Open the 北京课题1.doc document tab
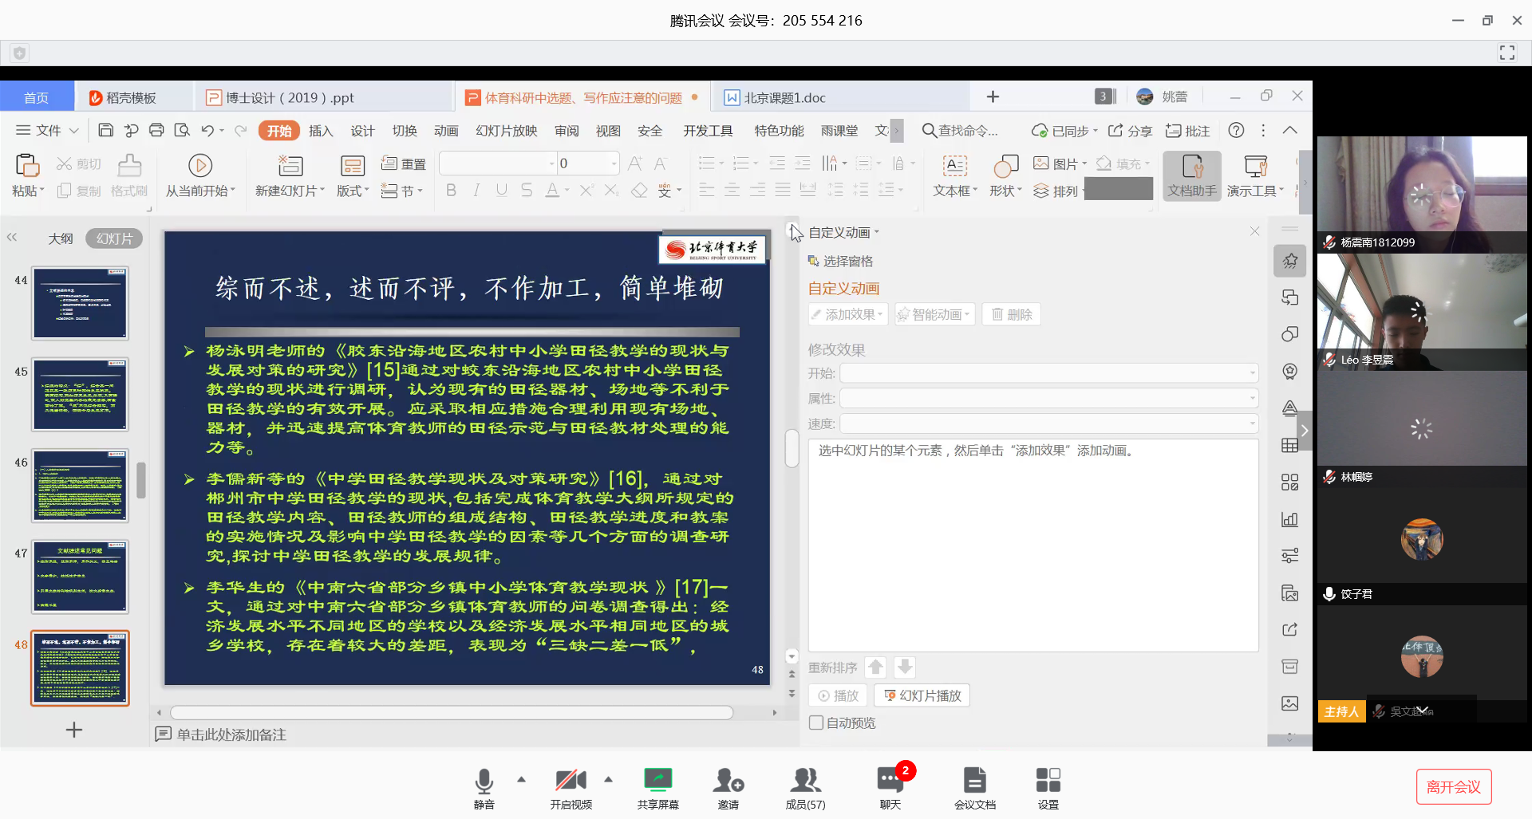Screen dimensions: 1532x819 tap(786, 96)
